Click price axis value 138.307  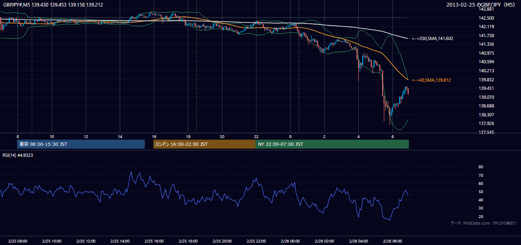pyautogui.click(x=486, y=115)
